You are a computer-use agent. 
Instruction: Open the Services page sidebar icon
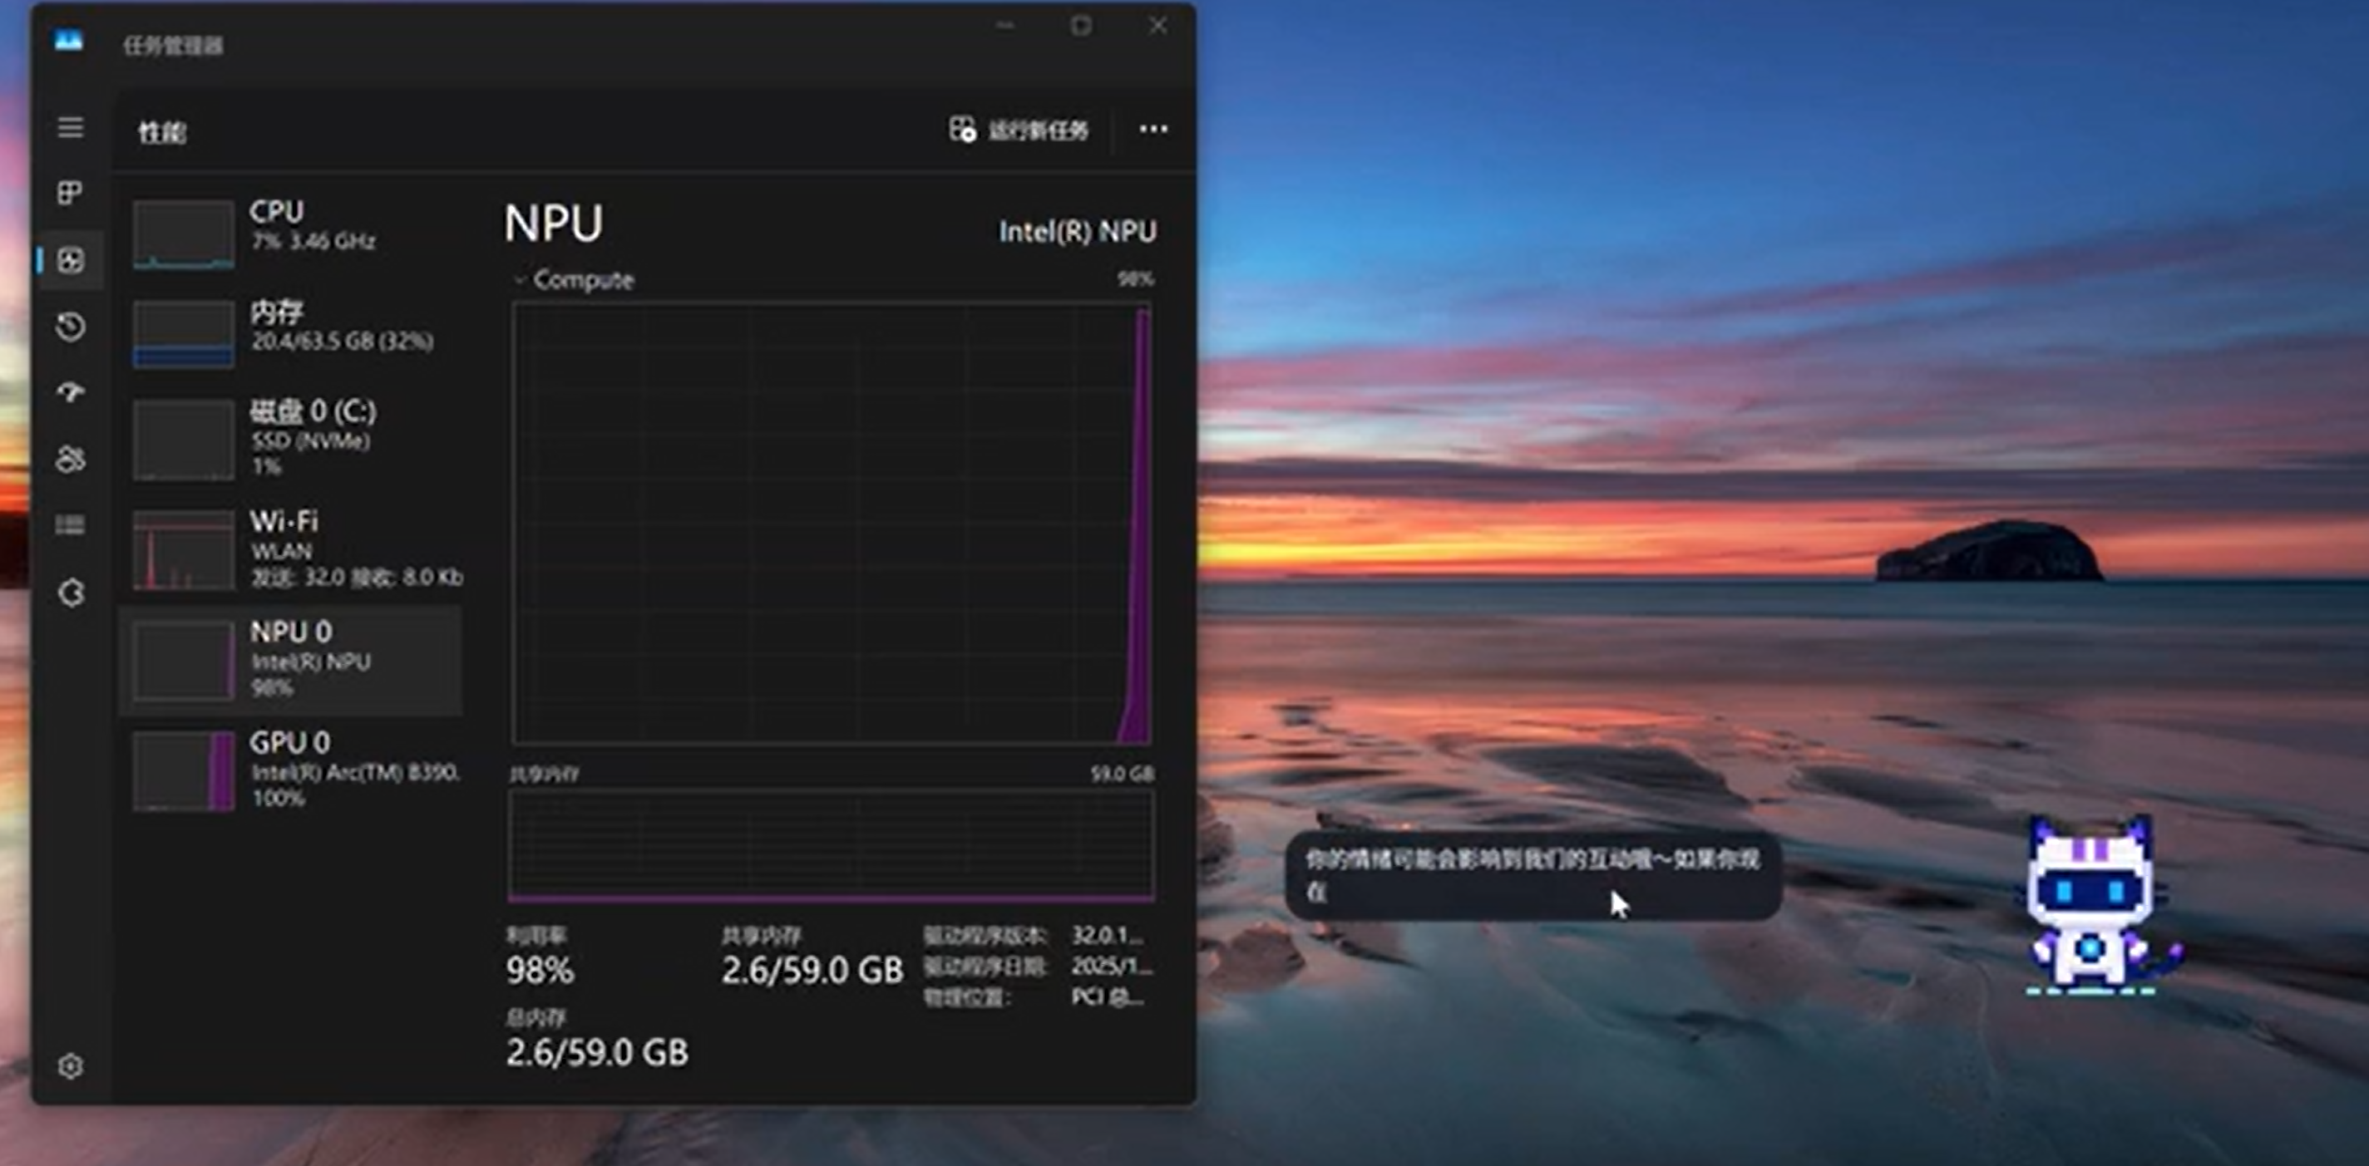click(x=71, y=593)
